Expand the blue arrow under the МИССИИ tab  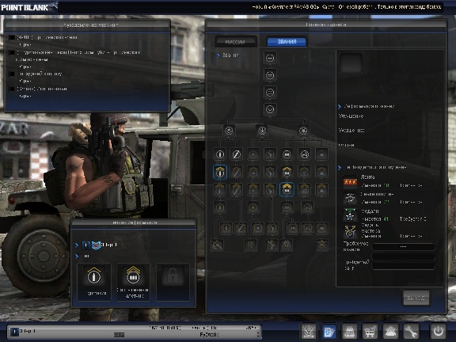coord(218,55)
